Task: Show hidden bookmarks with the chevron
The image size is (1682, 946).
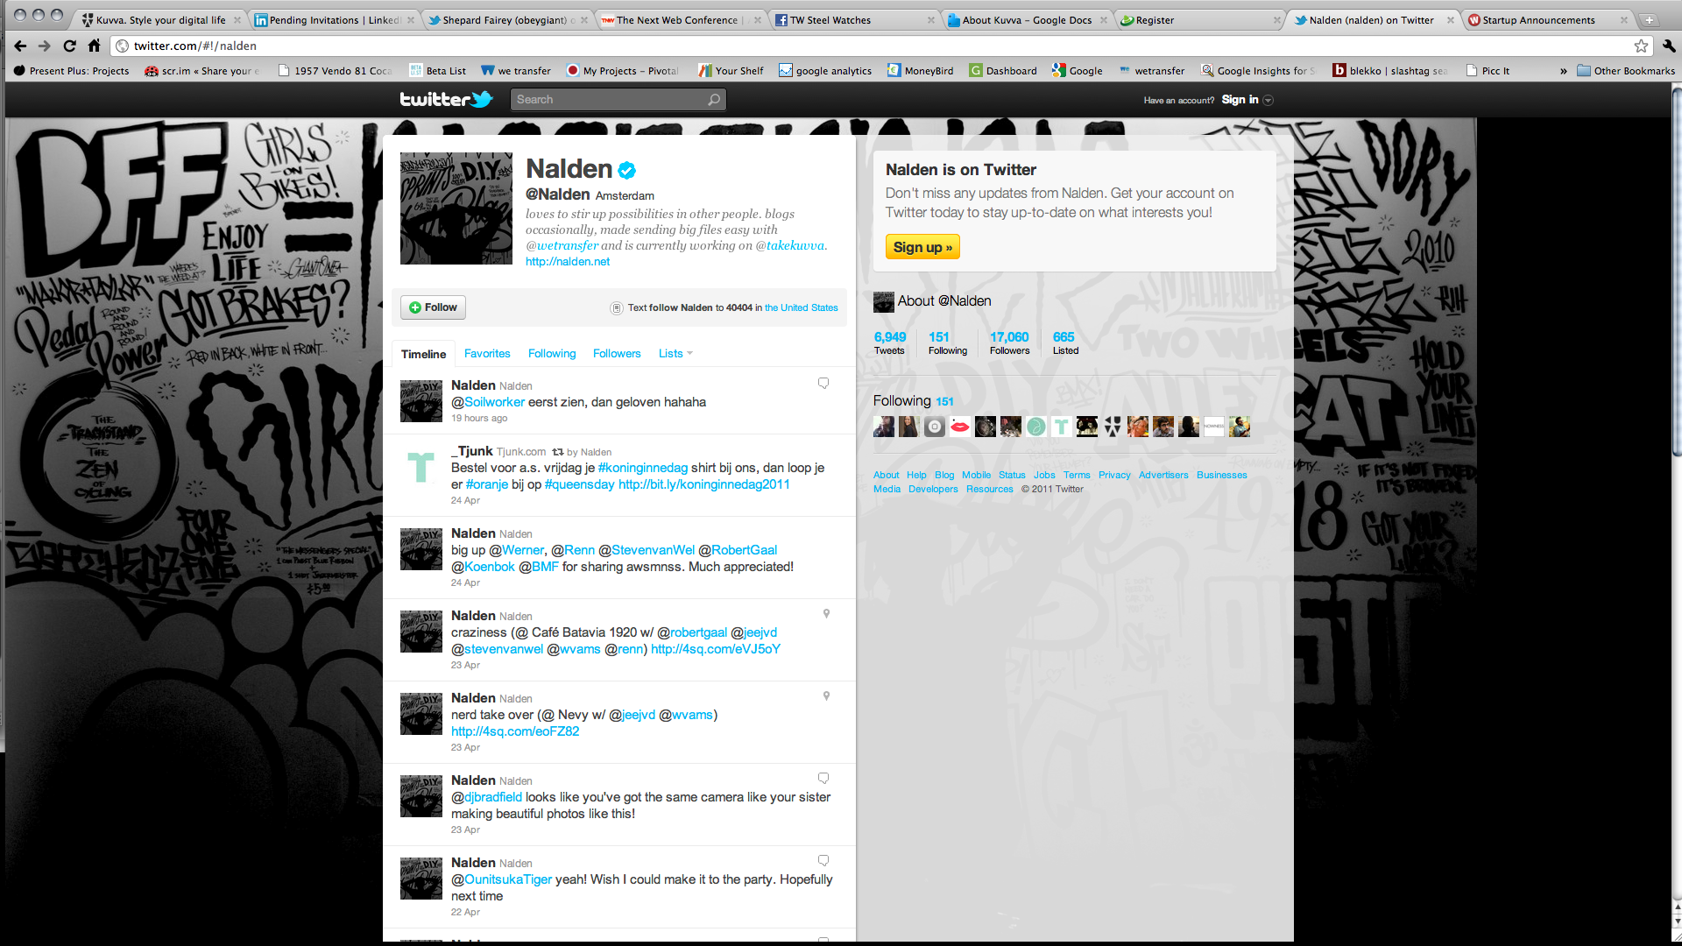Action: click(x=1564, y=71)
